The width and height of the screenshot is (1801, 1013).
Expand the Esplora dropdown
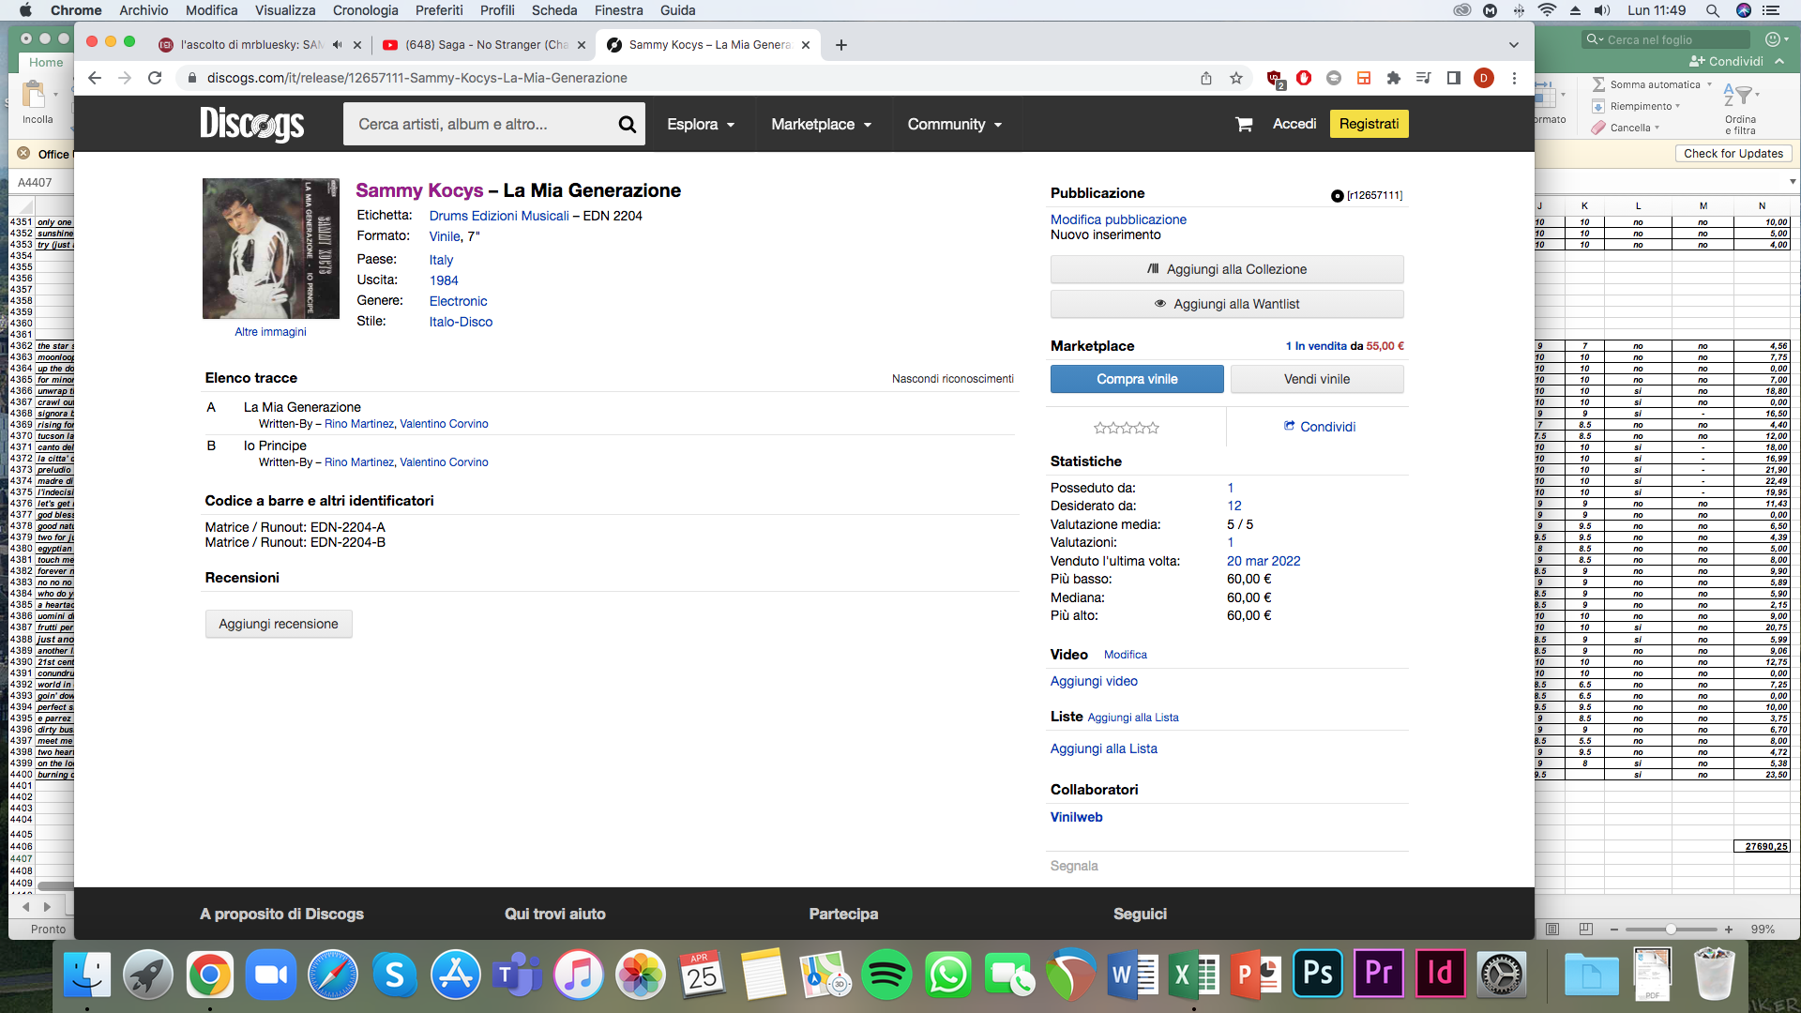[x=700, y=124]
